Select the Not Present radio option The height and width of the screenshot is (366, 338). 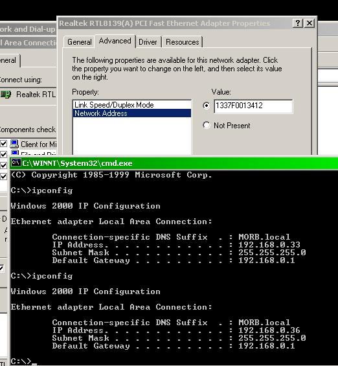(x=207, y=125)
